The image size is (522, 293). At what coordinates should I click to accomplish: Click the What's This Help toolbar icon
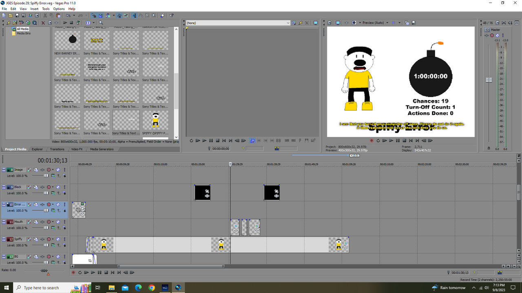[x=171, y=16]
